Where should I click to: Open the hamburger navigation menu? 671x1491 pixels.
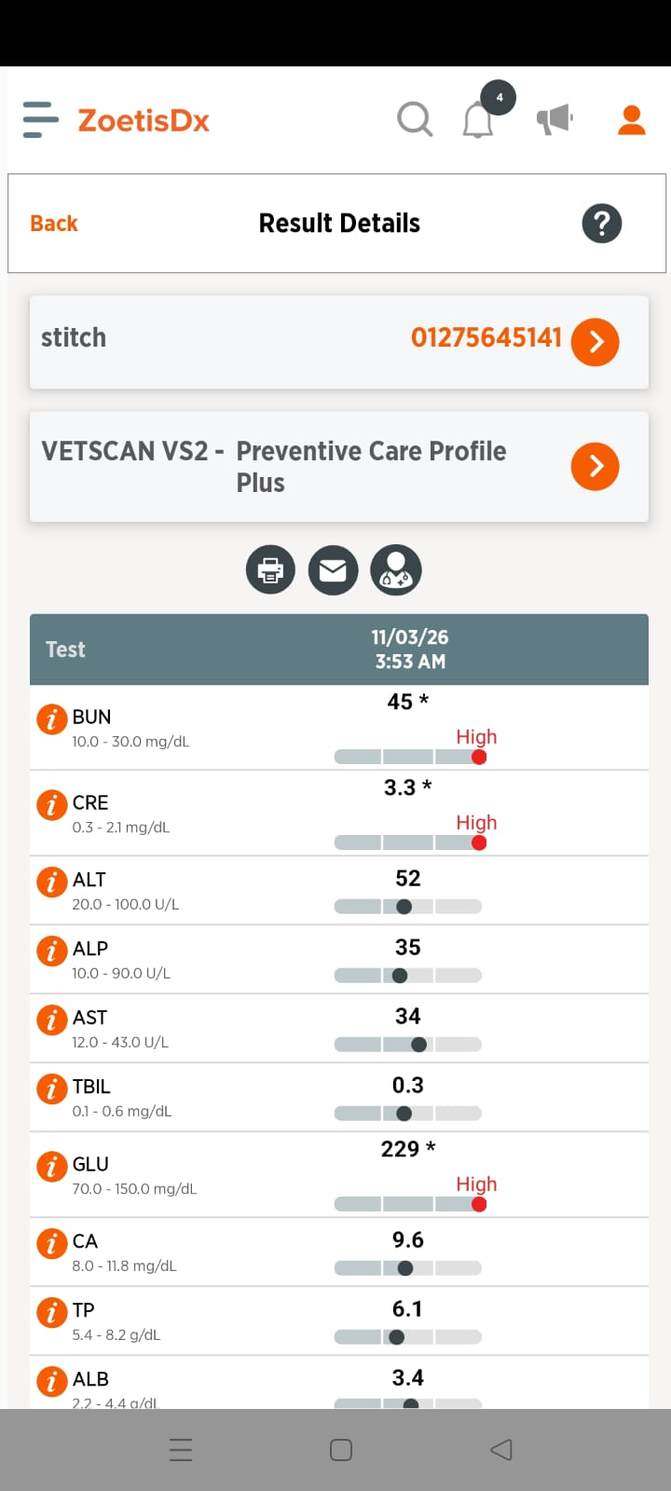click(x=40, y=120)
